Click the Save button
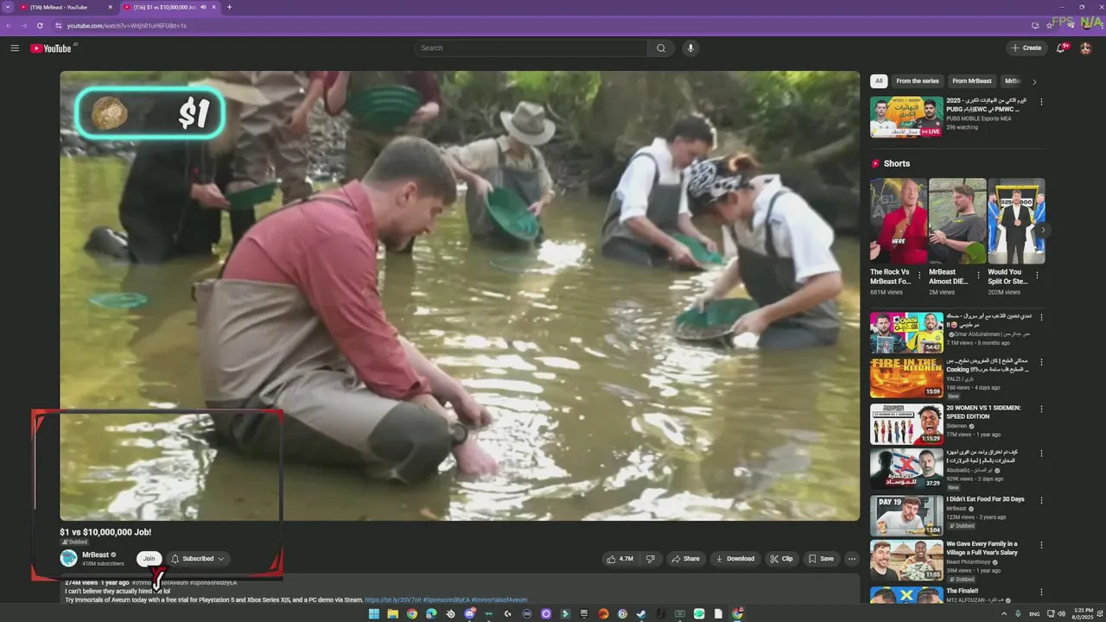 (x=821, y=559)
